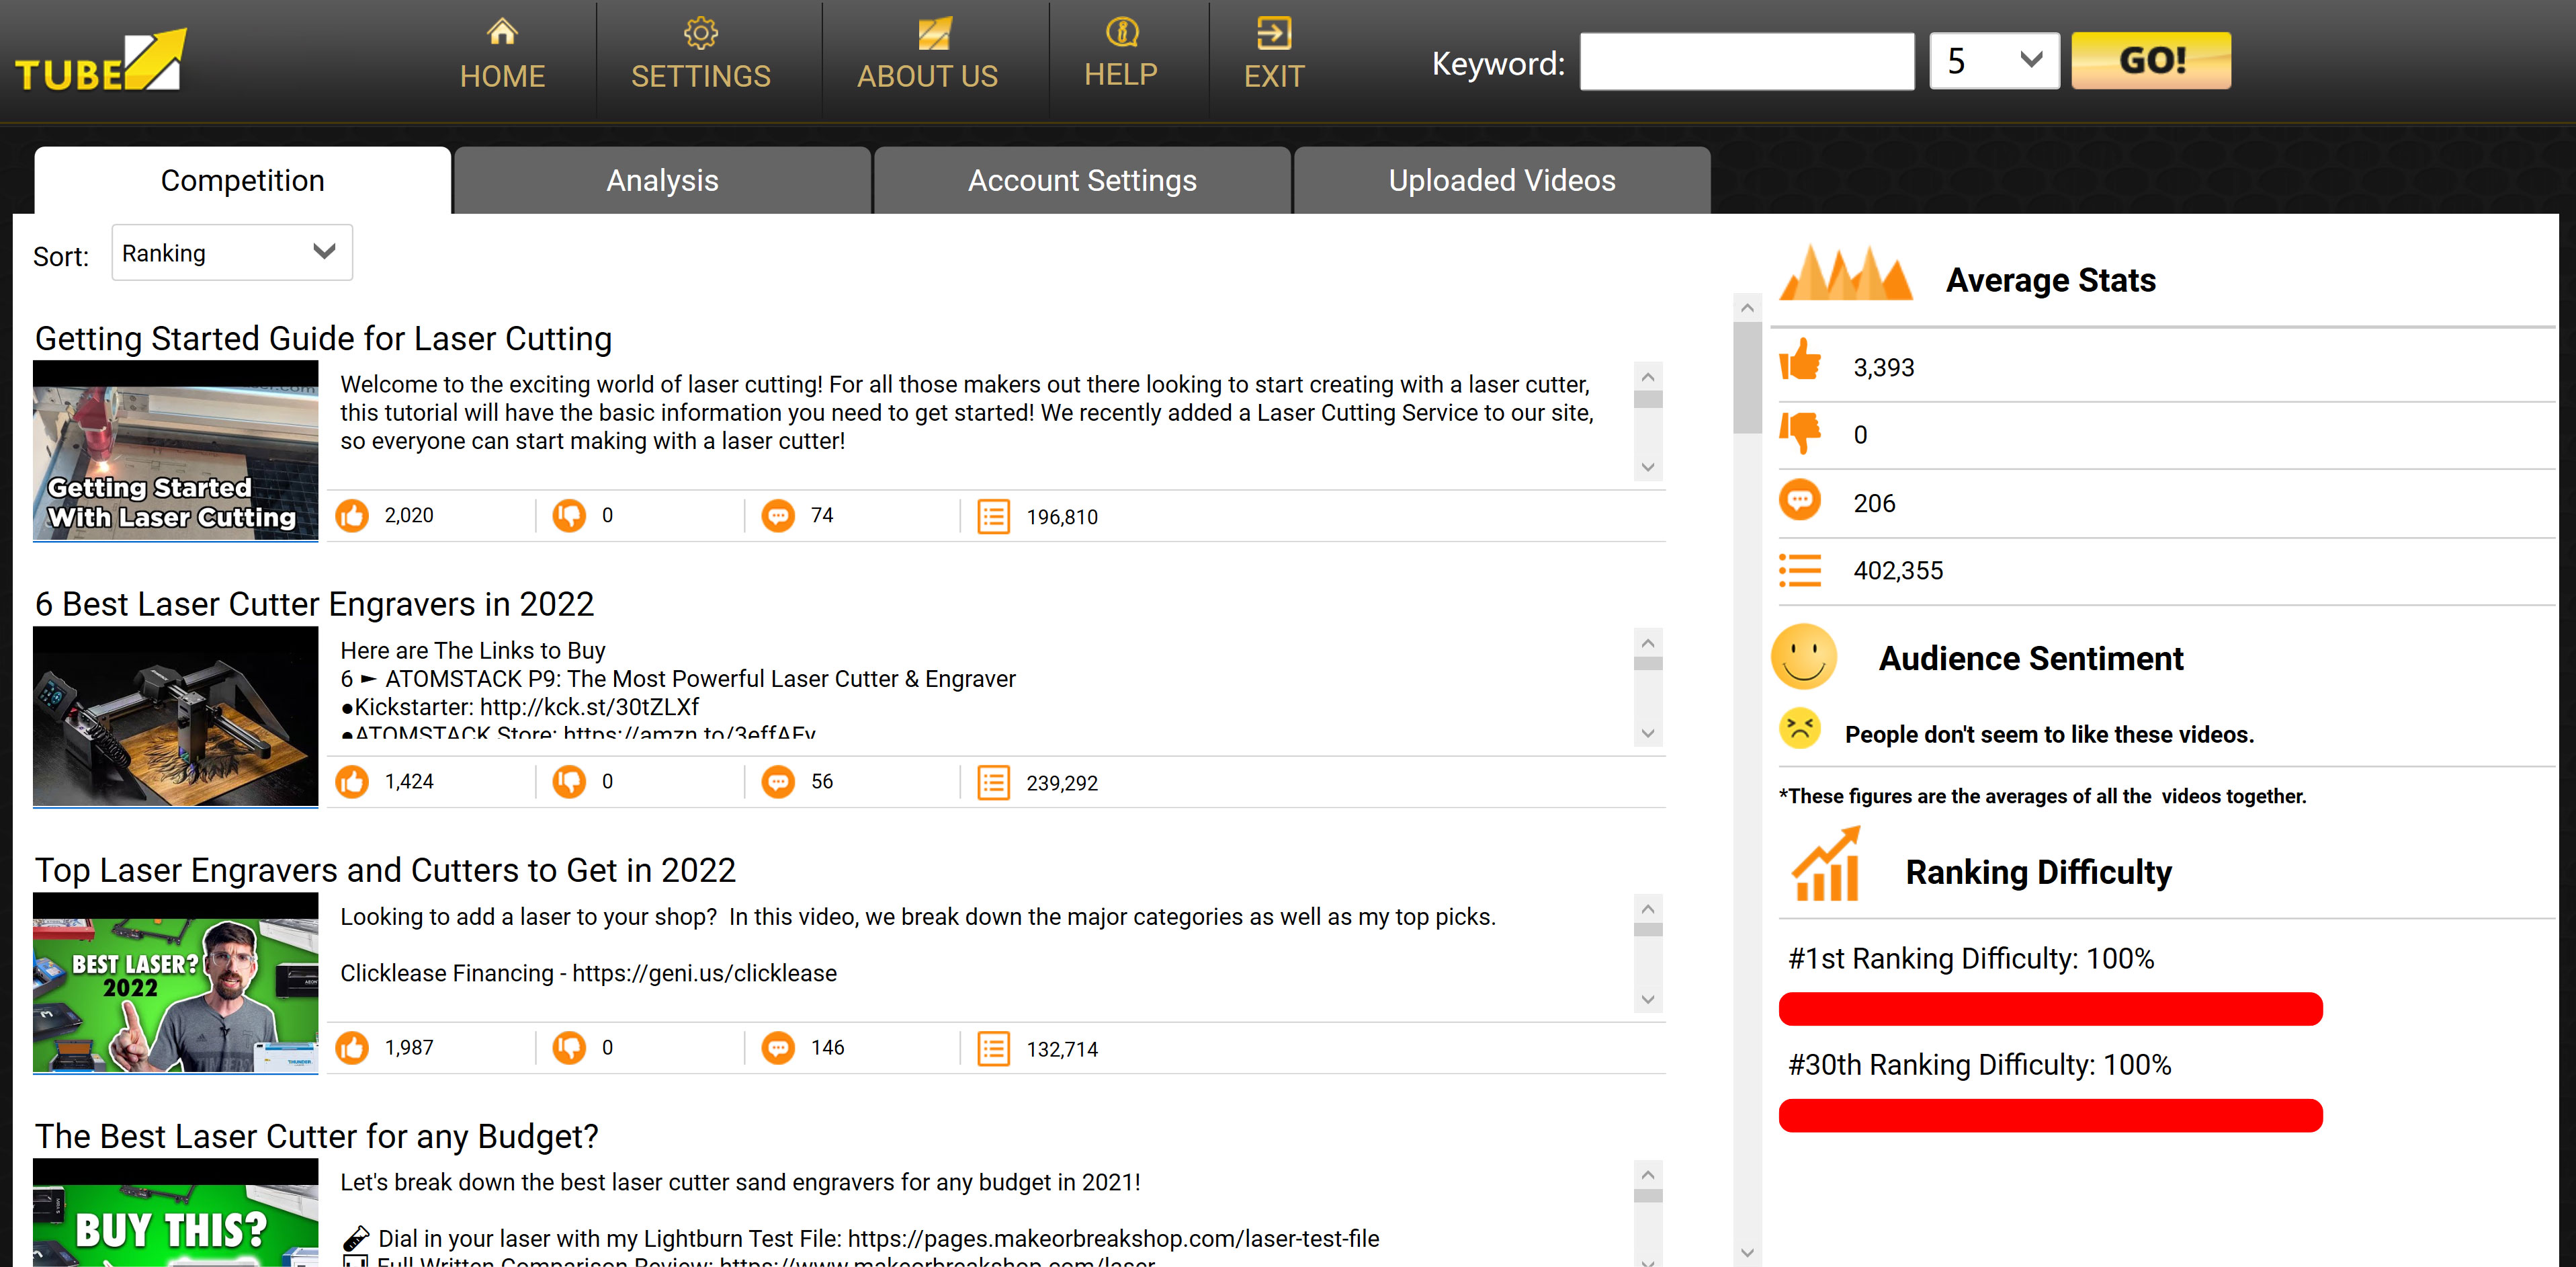2576x1267 pixels.
Task: Switch to the Competition tab
Action: tap(242, 180)
